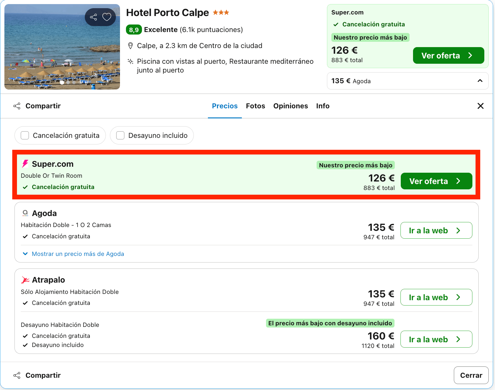This screenshot has height=390, width=495.
Task: Click the location pin icon near Calpe
Action: pos(131,46)
